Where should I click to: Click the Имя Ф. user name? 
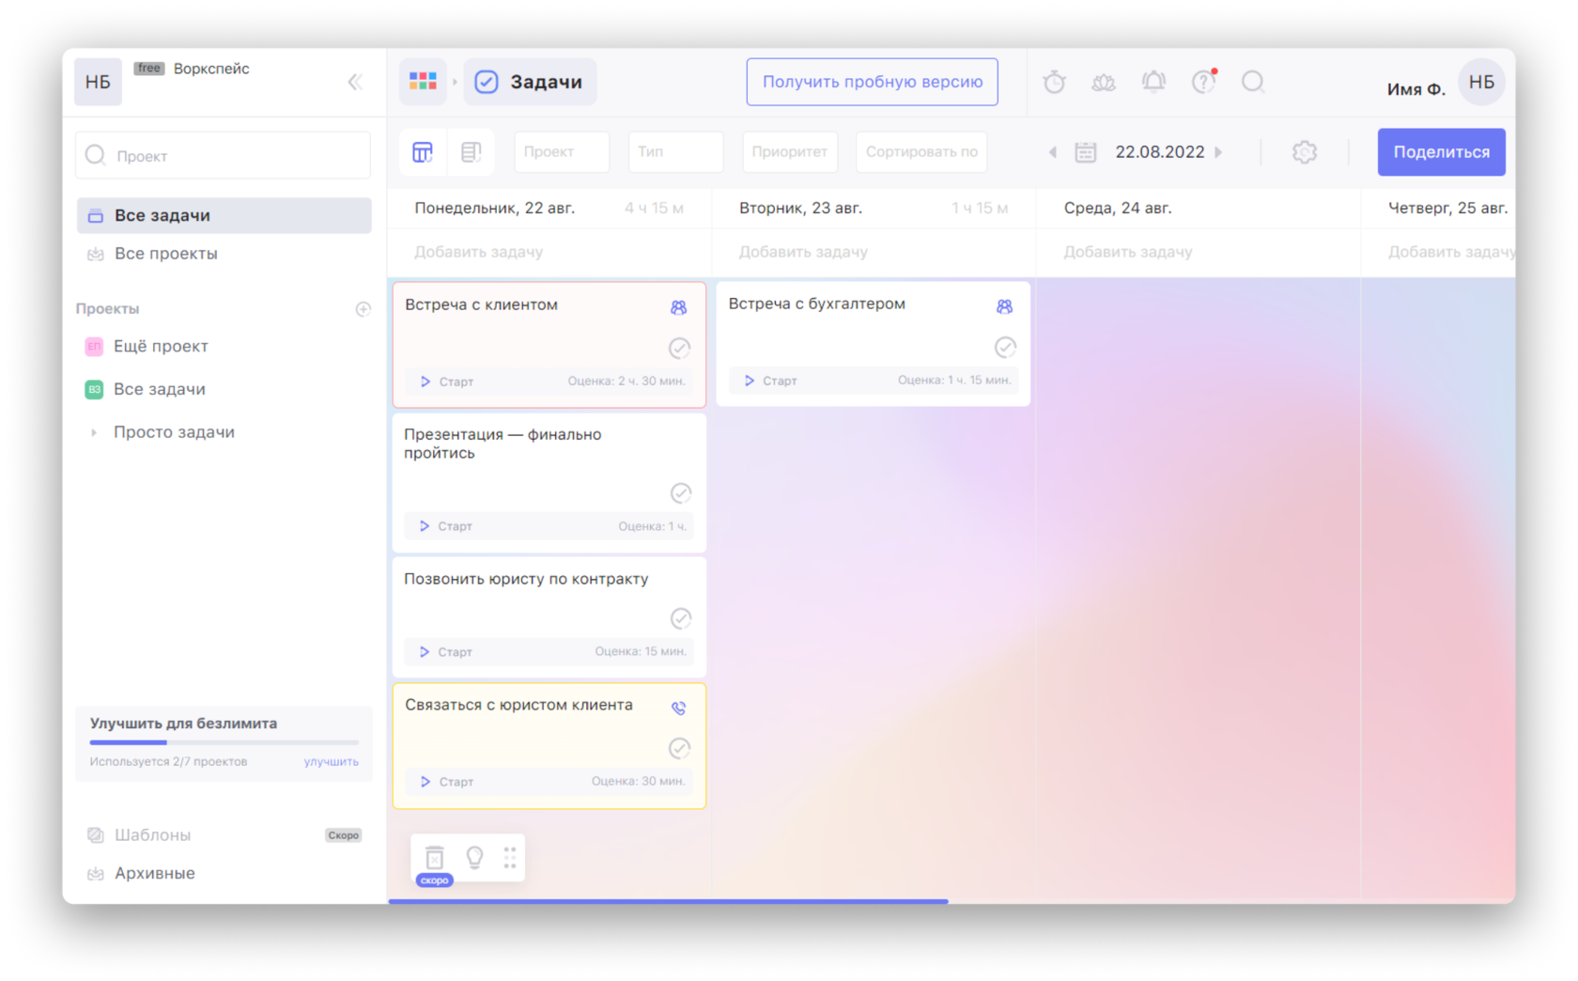tap(1416, 89)
